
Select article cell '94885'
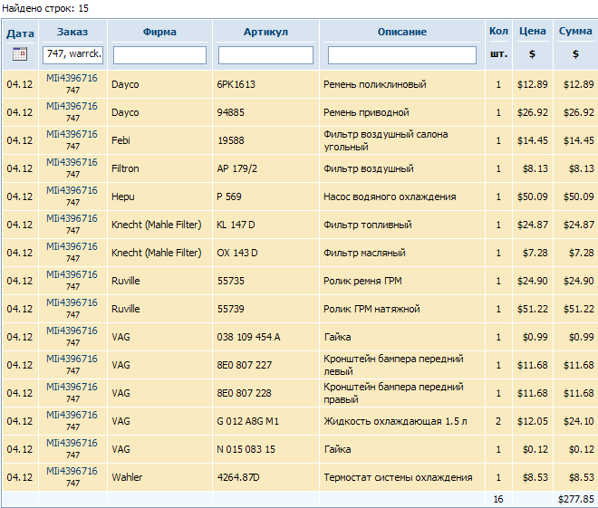point(231,112)
